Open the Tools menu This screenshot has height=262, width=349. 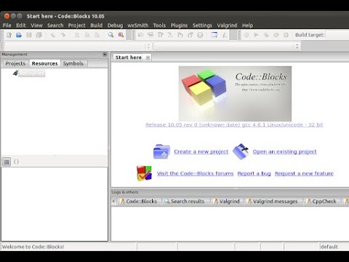click(x=159, y=25)
